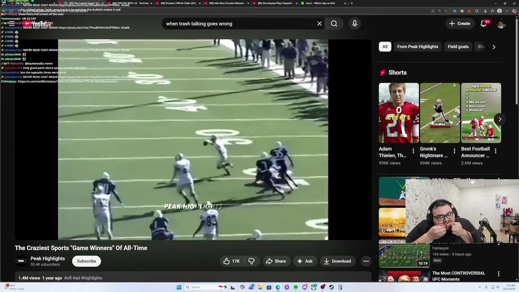The image size is (519, 292).
Task: Open options for Gronk's Nightmare short
Action: point(454,151)
